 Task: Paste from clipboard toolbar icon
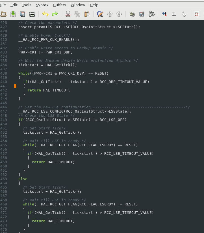tap(87, 14)
